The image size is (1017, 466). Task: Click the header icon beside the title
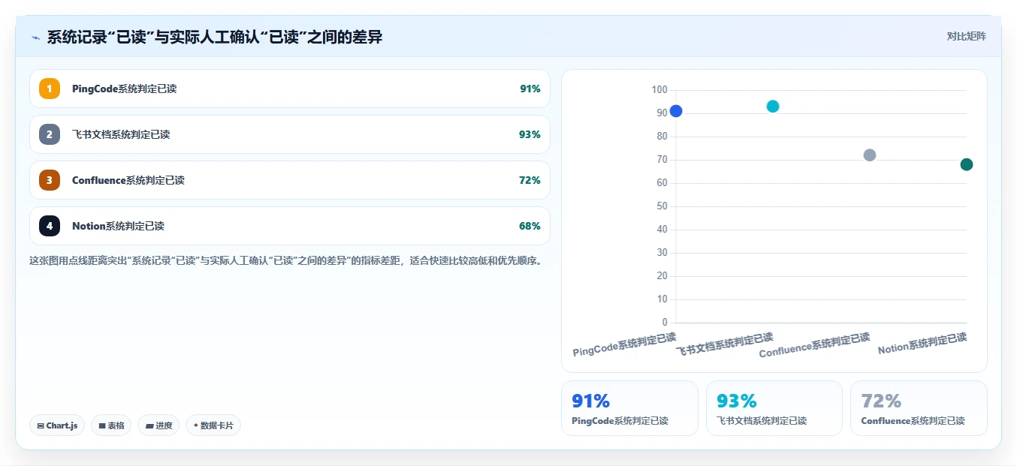(x=35, y=38)
